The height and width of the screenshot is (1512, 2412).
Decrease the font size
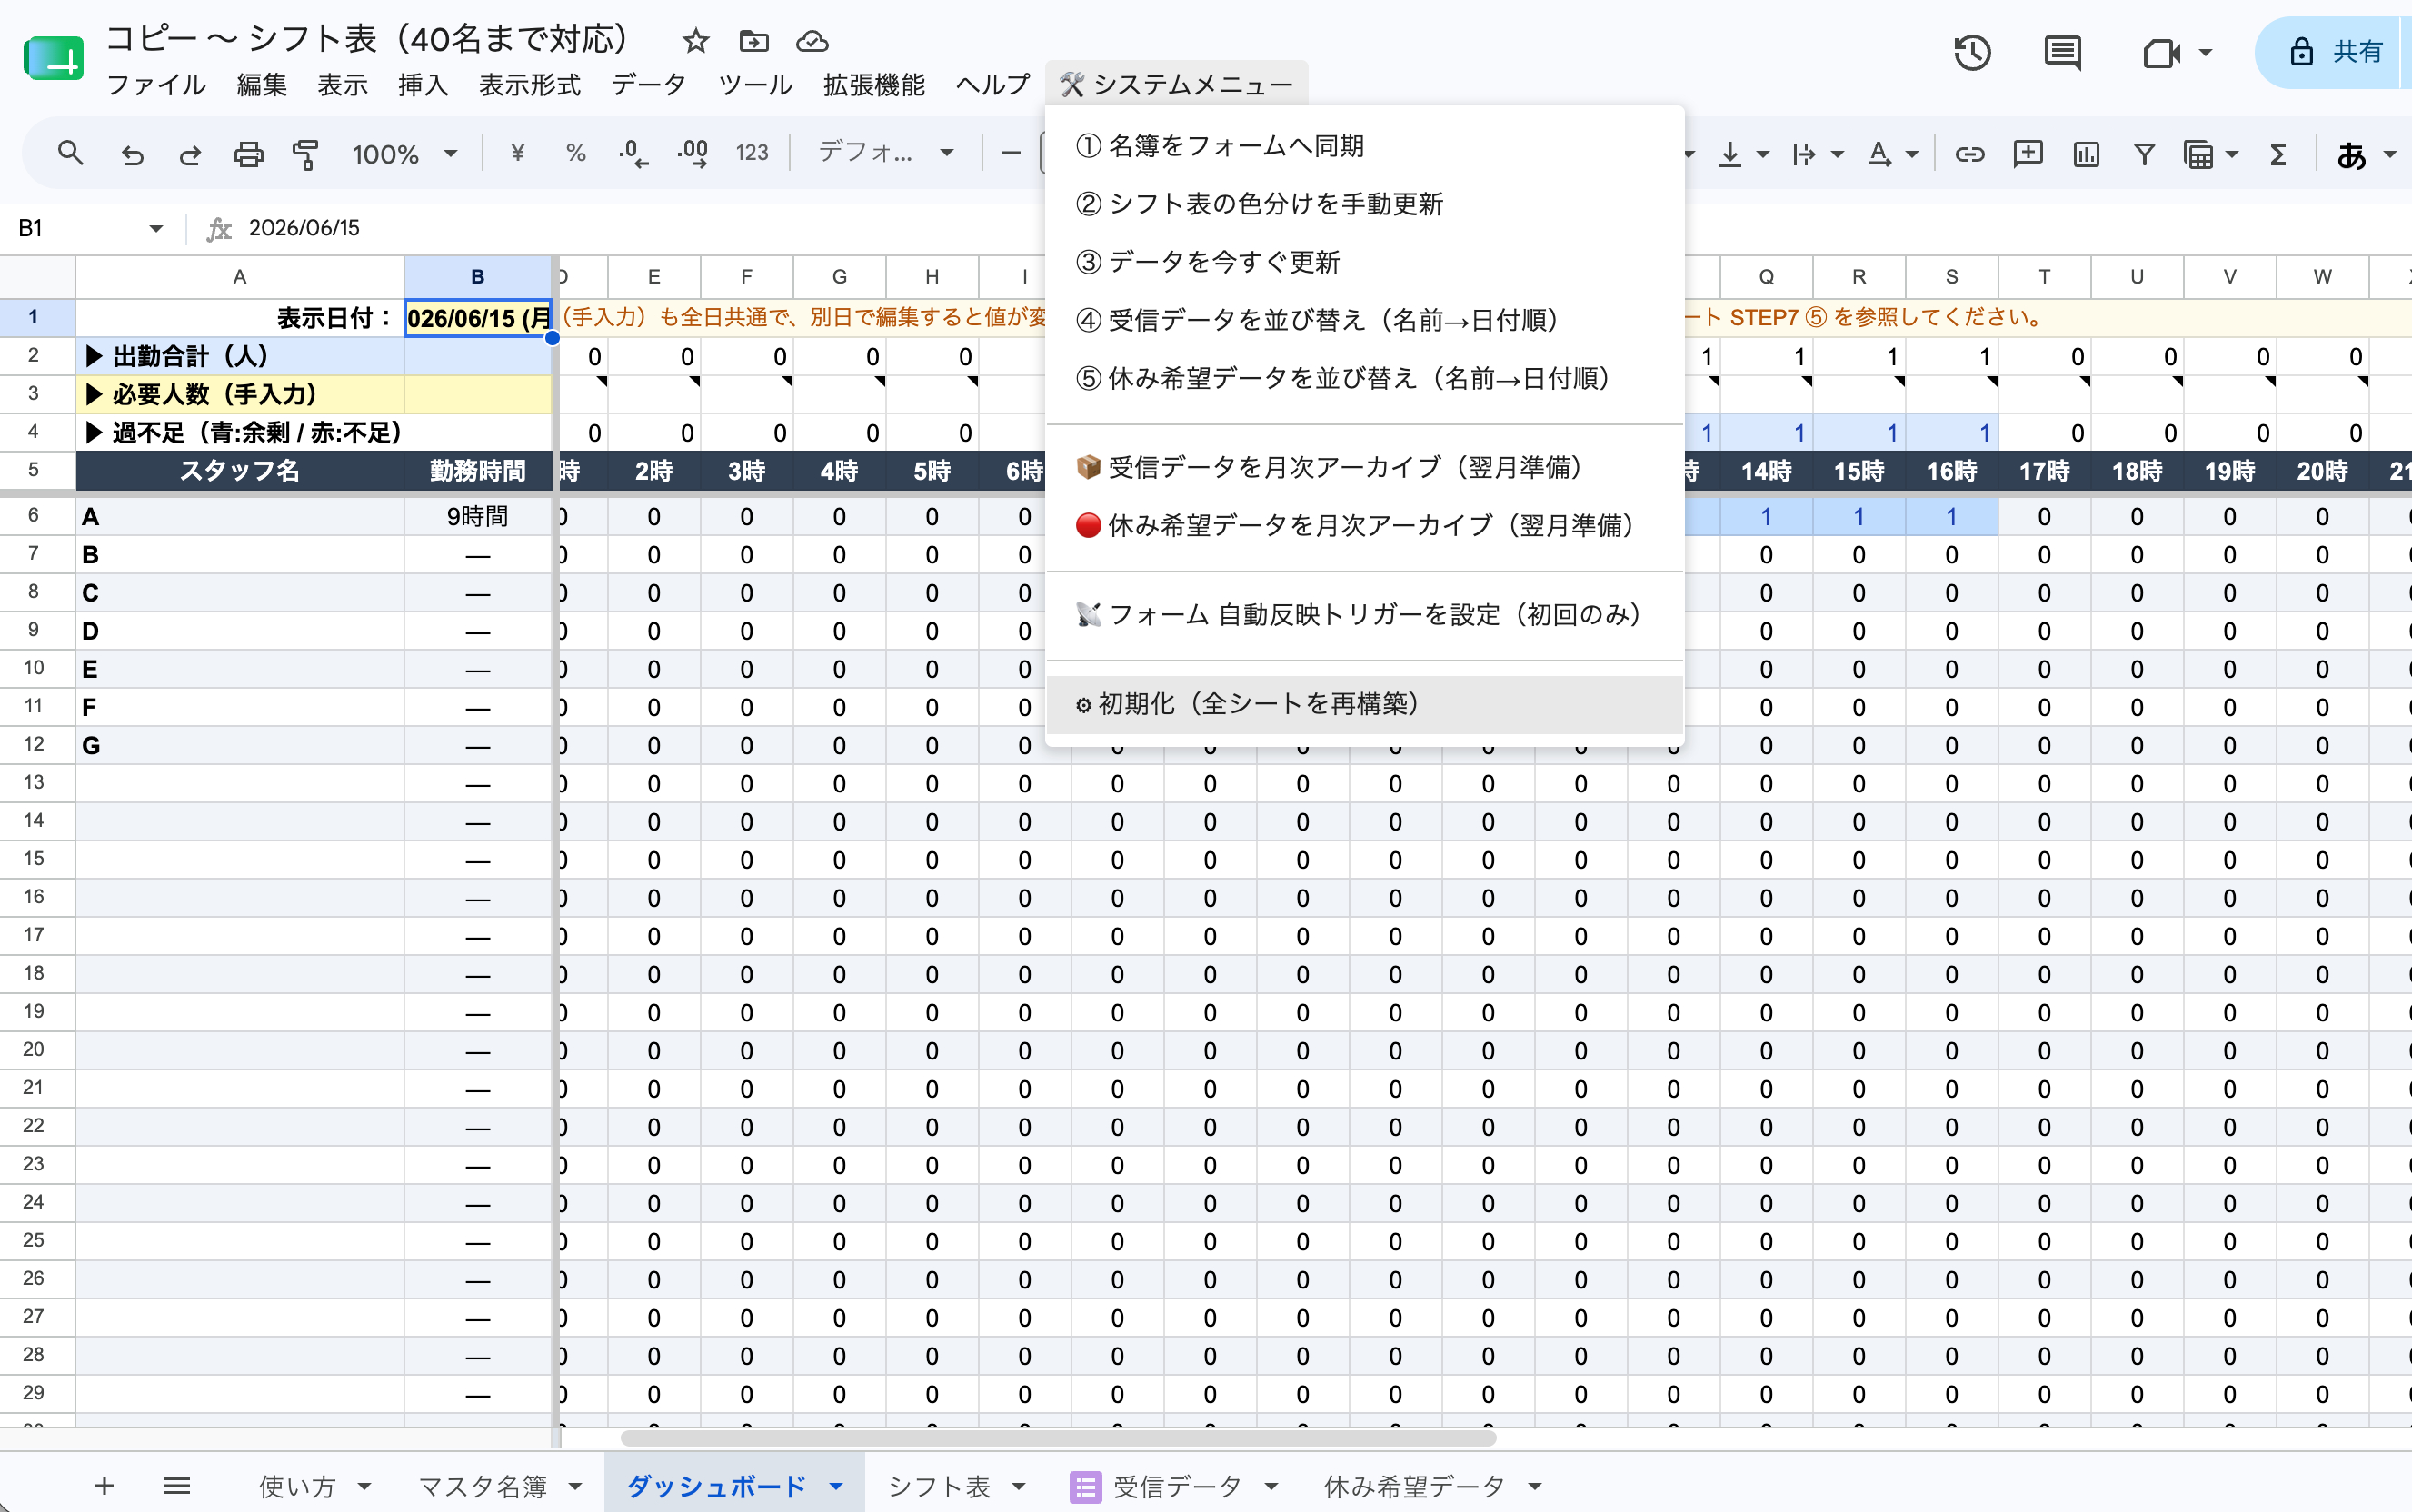pos(1011,153)
